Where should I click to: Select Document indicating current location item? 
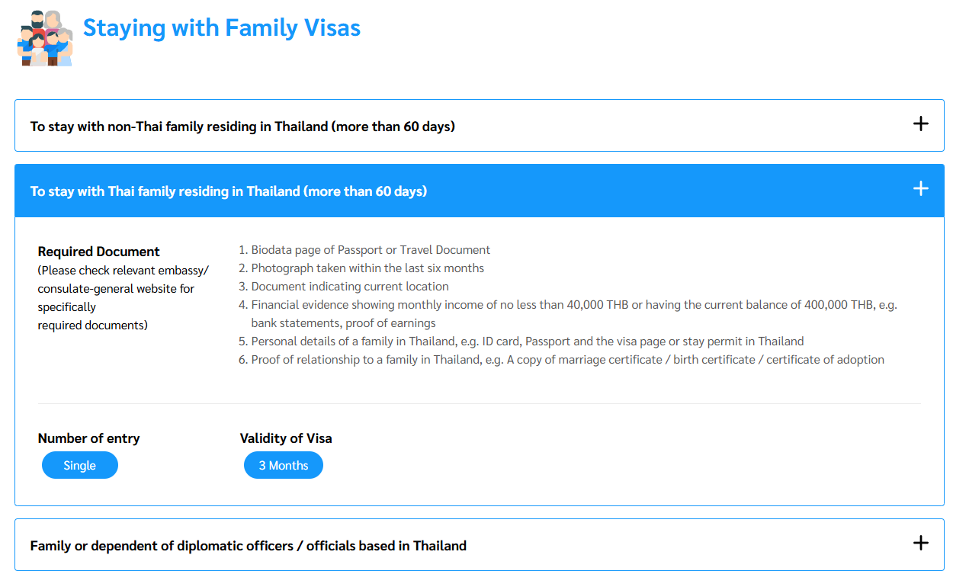pyautogui.click(x=350, y=287)
